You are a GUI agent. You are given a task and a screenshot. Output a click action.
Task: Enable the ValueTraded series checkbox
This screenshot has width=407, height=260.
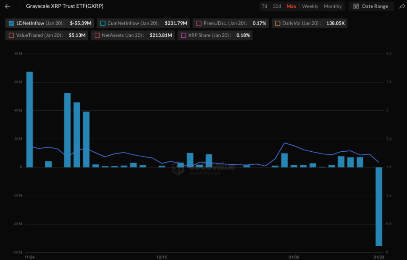point(11,35)
